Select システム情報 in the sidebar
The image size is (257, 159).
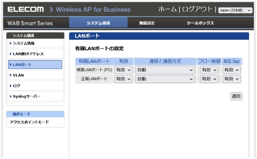(x=35, y=43)
